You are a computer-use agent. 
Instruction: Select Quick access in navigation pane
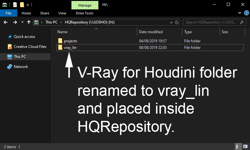(24, 37)
